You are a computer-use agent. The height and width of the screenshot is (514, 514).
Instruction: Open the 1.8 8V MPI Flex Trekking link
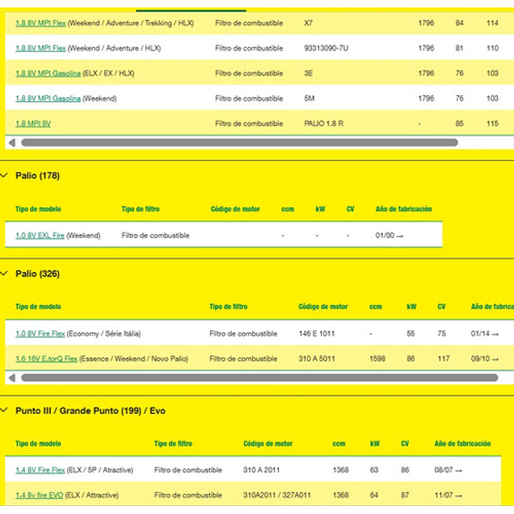(41, 23)
